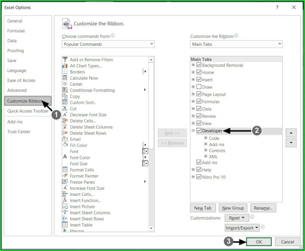The width and height of the screenshot is (305, 251).
Task: Click the Add or Remove Filters funnel icon
Action: [65, 59]
